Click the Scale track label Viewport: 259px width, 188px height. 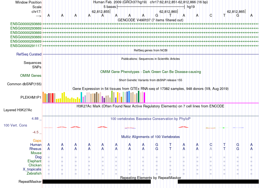point(37,7)
